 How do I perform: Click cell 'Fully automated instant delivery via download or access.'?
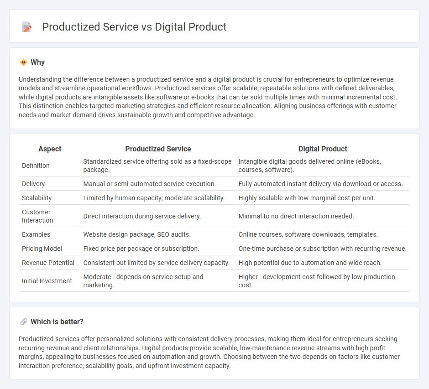[323, 184]
